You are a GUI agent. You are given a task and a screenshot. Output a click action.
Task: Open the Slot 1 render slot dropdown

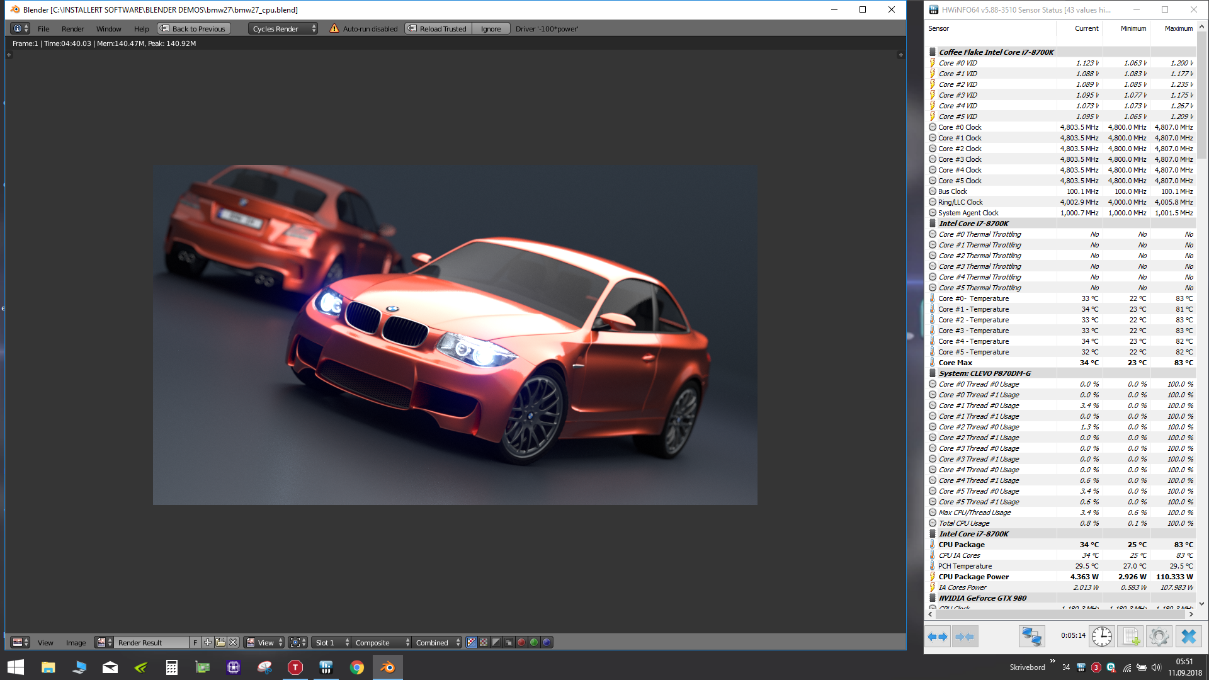331,642
